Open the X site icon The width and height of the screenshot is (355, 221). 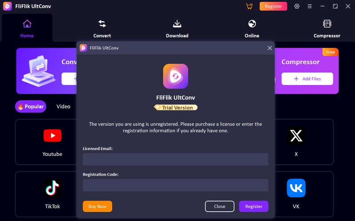[296, 136]
